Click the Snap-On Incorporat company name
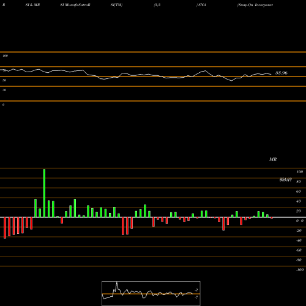The height and width of the screenshot is (306, 306). [x=255, y=5]
